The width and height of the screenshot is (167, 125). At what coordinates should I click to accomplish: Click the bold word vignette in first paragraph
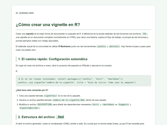[x=30, y=34]
